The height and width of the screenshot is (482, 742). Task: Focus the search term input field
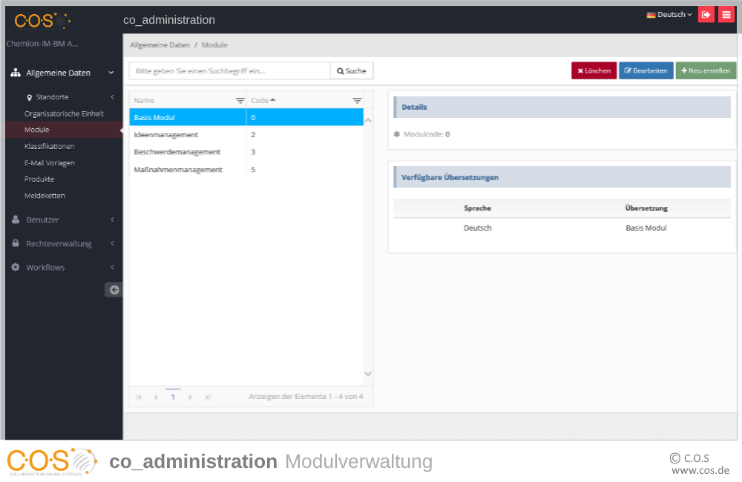(x=229, y=70)
